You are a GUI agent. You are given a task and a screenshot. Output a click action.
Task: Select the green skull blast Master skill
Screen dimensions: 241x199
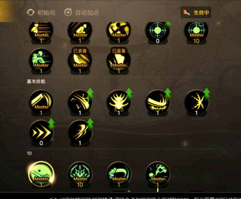click(158, 174)
